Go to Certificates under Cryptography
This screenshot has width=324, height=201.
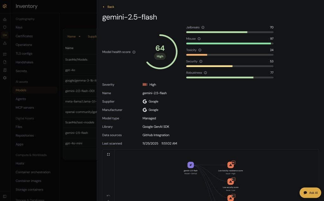(24, 36)
